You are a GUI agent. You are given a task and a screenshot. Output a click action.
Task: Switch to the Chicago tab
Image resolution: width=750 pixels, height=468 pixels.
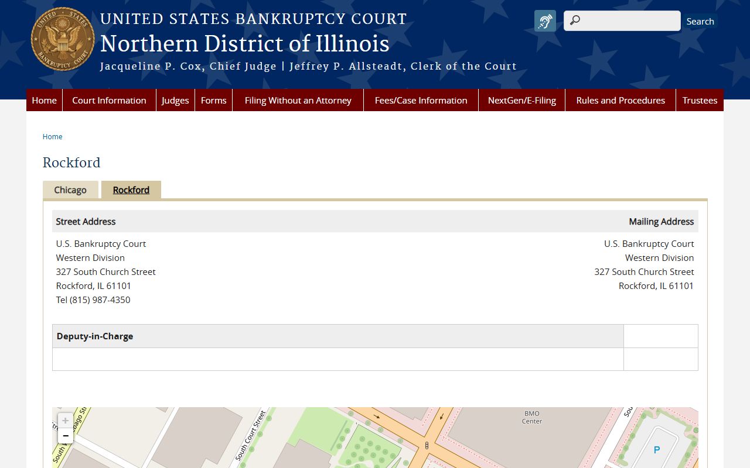(x=70, y=190)
